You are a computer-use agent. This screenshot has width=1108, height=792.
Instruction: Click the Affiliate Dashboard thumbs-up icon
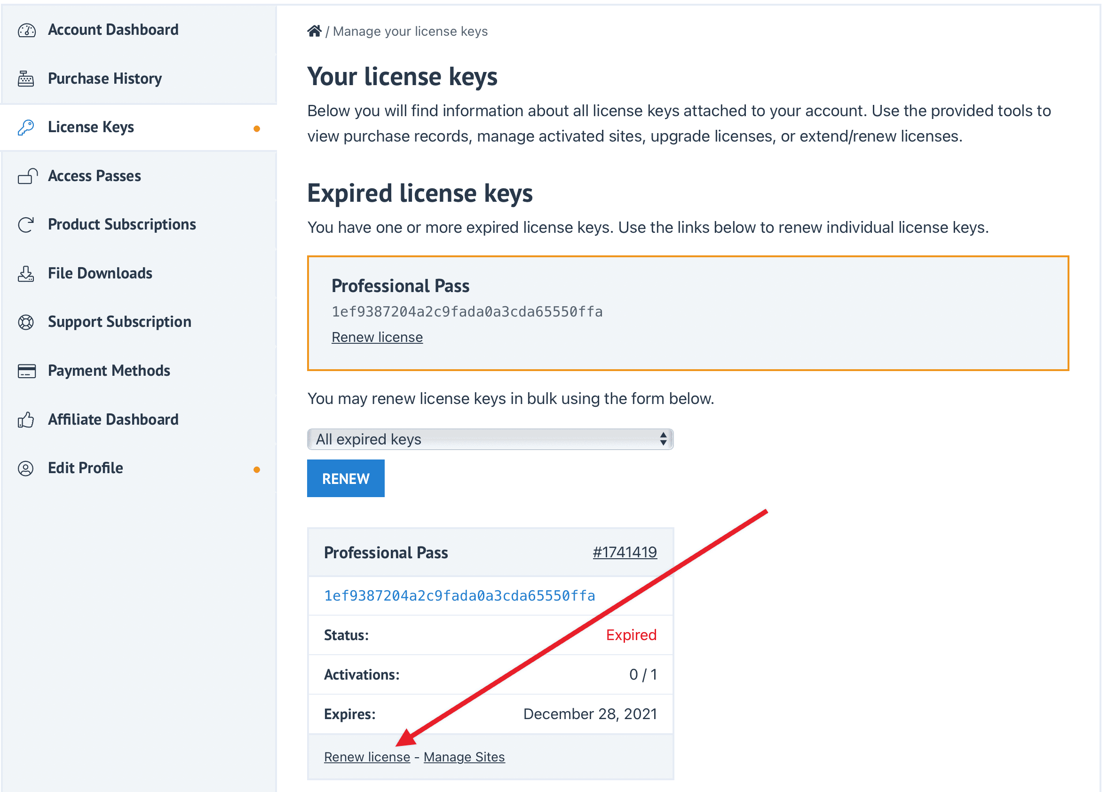(26, 420)
